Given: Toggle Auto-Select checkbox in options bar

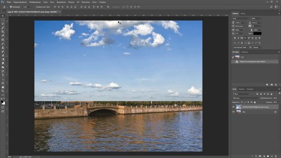Looking at the screenshot, I should click(11, 7).
